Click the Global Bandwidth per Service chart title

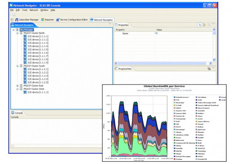[x=164, y=86]
